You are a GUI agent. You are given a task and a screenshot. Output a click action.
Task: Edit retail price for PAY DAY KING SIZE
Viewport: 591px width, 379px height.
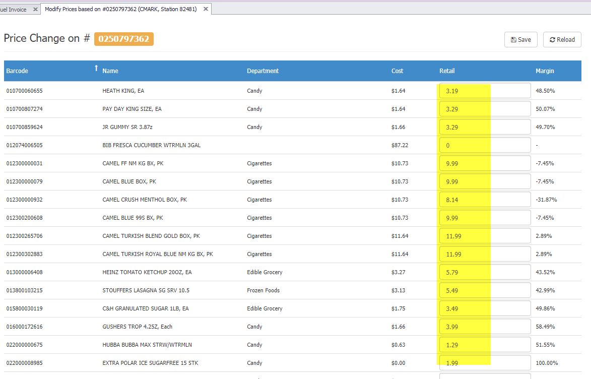point(485,109)
